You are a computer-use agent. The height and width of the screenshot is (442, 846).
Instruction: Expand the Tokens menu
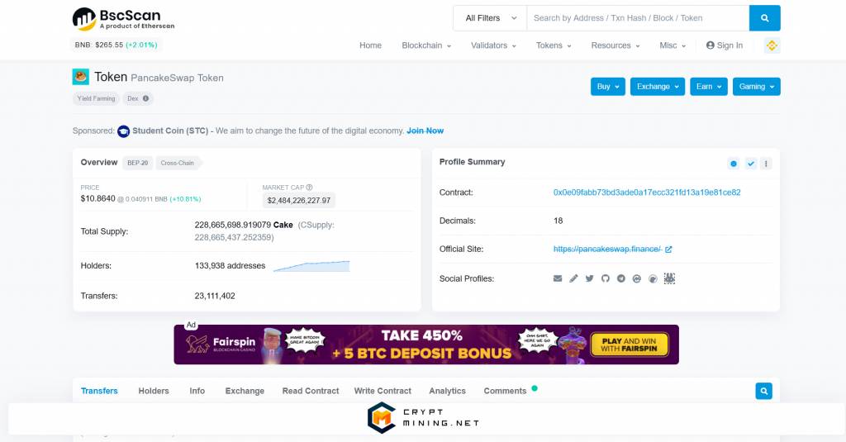[554, 45]
